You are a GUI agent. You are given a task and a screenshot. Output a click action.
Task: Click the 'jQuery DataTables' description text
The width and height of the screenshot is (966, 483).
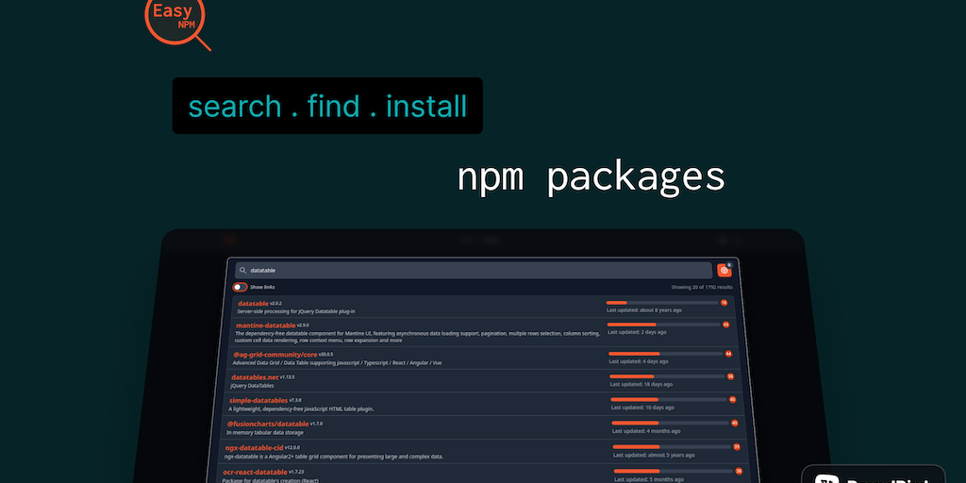coord(252,385)
